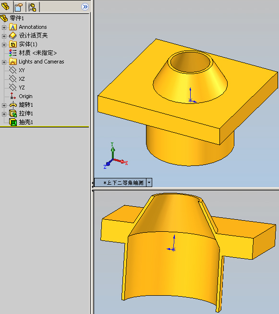The width and height of the screenshot is (279, 314).
Task: Select the 设计活页夹 label
Action: [x=33, y=36]
